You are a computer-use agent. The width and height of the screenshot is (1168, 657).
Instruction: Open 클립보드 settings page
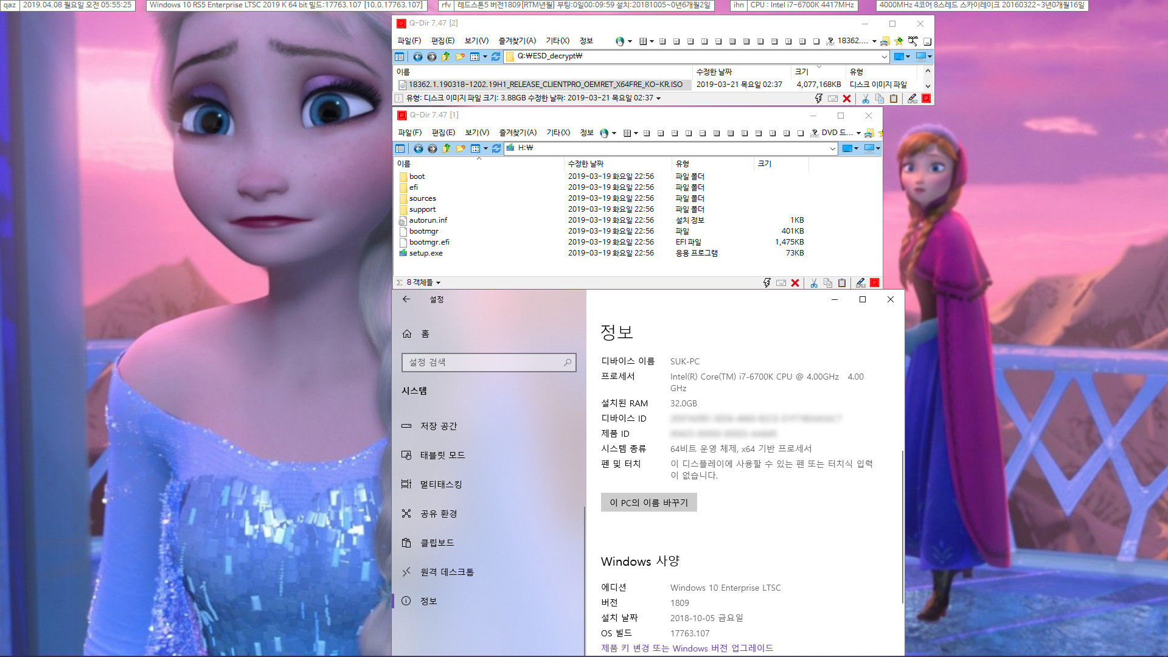click(x=488, y=543)
